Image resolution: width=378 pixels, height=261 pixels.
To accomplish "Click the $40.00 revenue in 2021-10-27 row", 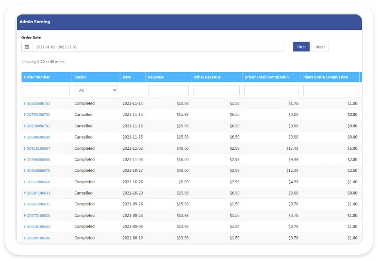I will pyautogui.click(x=183, y=170).
